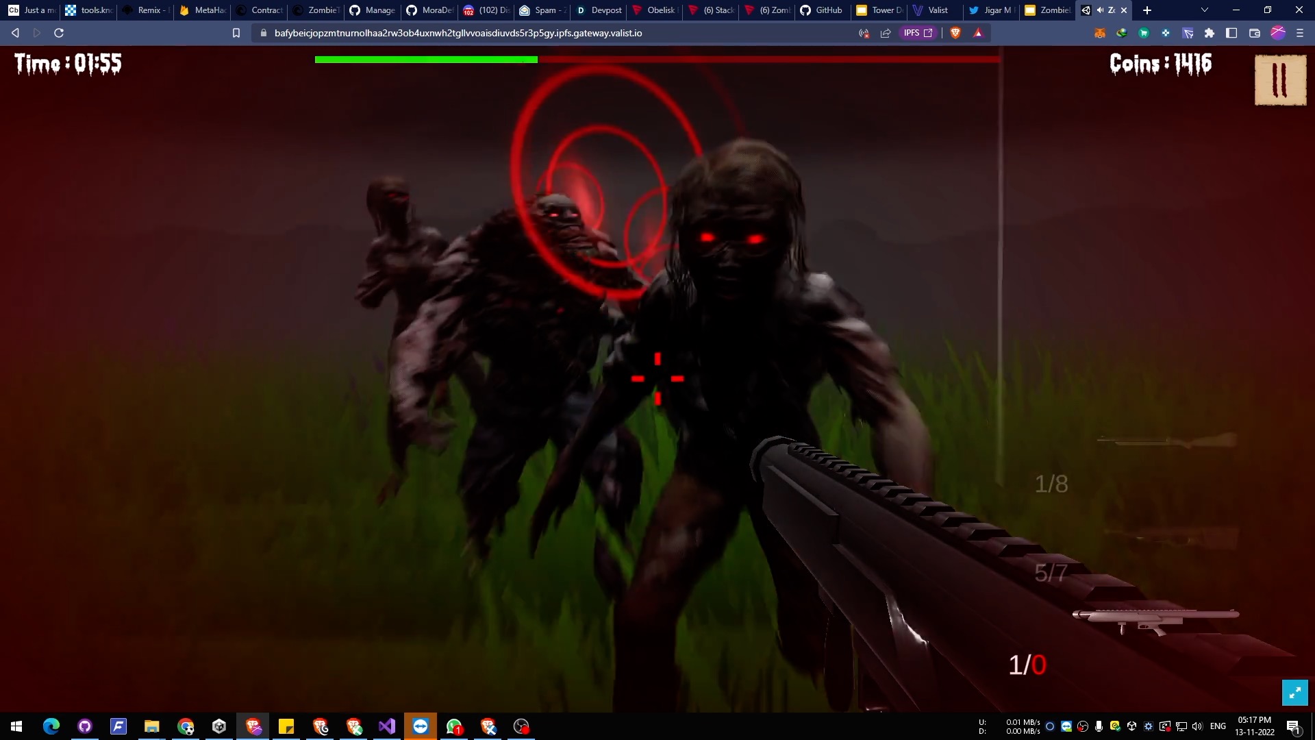The image size is (1315, 740).
Task: Open the Brave Rewards triangle icon
Action: pyautogui.click(x=978, y=33)
